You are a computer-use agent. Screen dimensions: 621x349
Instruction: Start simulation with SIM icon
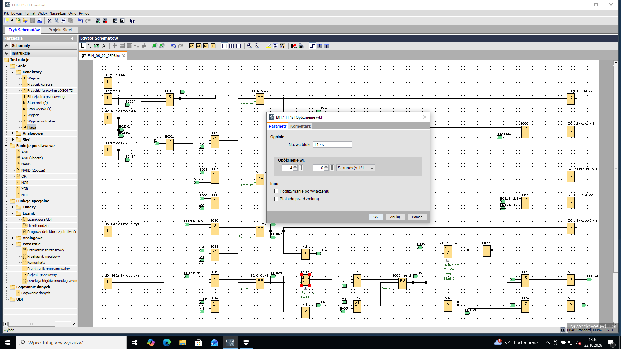click(x=294, y=46)
